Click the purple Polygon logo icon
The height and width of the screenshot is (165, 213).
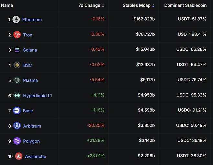click(17, 141)
